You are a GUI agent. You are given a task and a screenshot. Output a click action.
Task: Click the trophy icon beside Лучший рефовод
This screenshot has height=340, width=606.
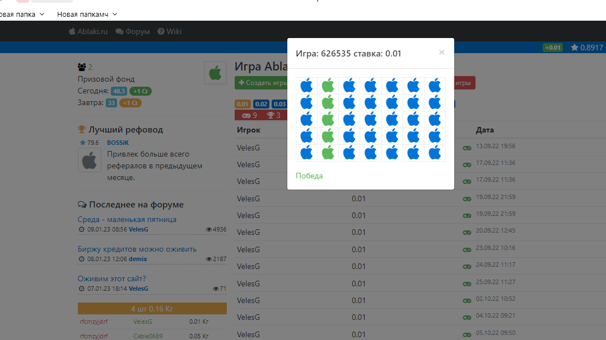coord(82,129)
